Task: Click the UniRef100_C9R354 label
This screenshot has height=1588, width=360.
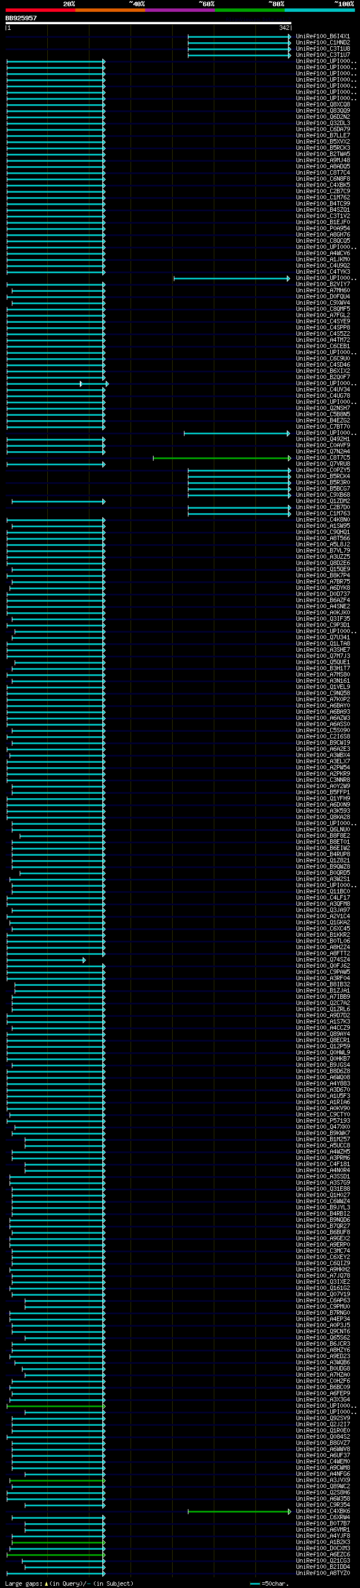Action: 323,1505
